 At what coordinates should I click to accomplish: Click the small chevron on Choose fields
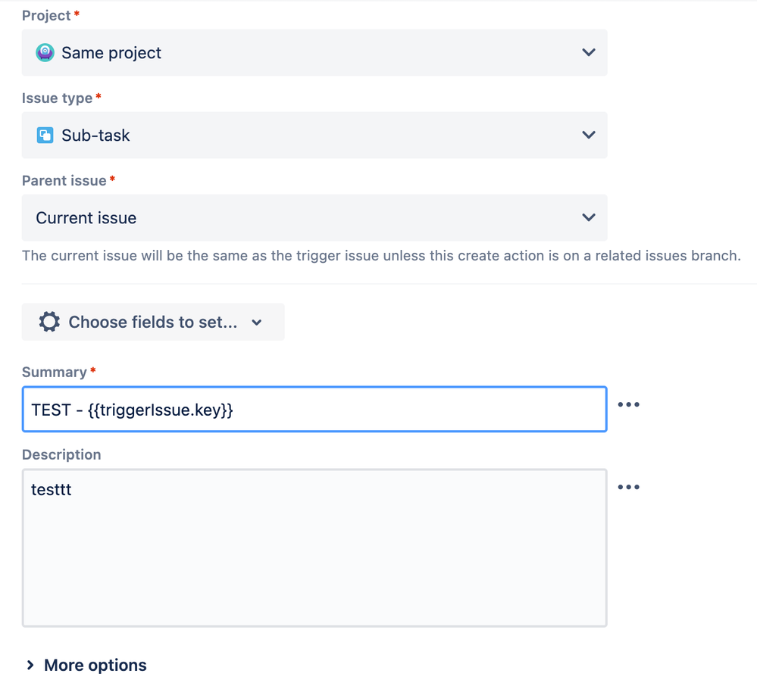point(257,323)
